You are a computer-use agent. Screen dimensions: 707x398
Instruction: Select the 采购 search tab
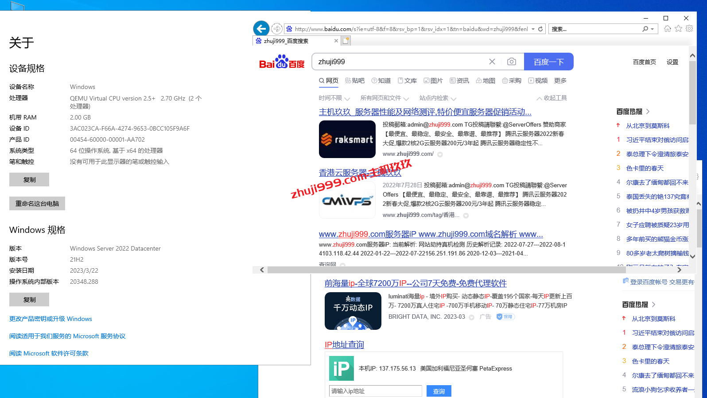click(512, 81)
